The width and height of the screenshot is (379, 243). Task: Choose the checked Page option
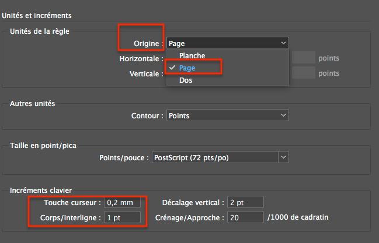pyautogui.click(x=187, y=68)
